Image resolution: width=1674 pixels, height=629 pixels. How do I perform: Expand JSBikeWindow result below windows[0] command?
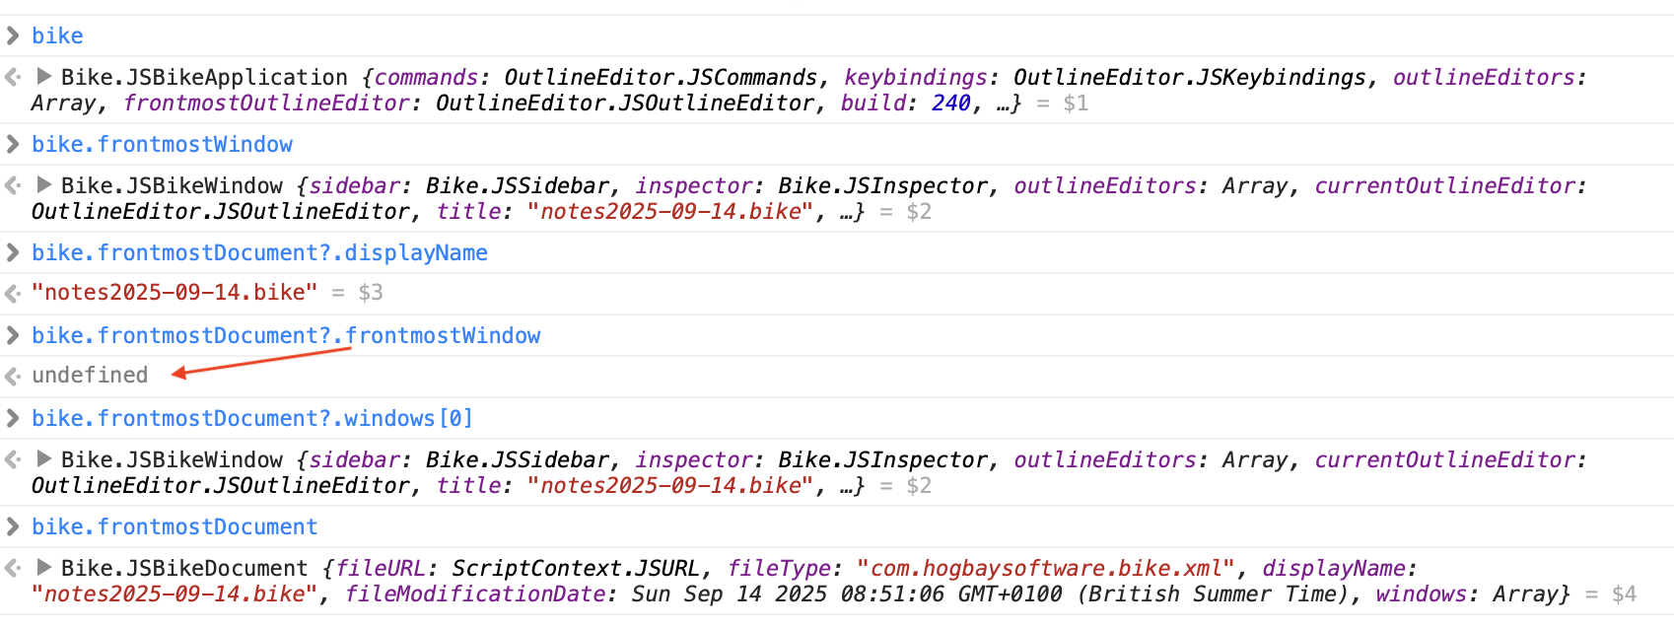pos(44,458)
